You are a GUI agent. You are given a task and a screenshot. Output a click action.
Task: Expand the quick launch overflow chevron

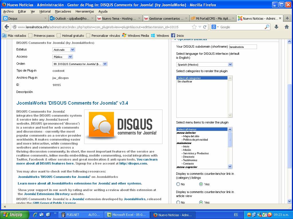tap(55, 213)
